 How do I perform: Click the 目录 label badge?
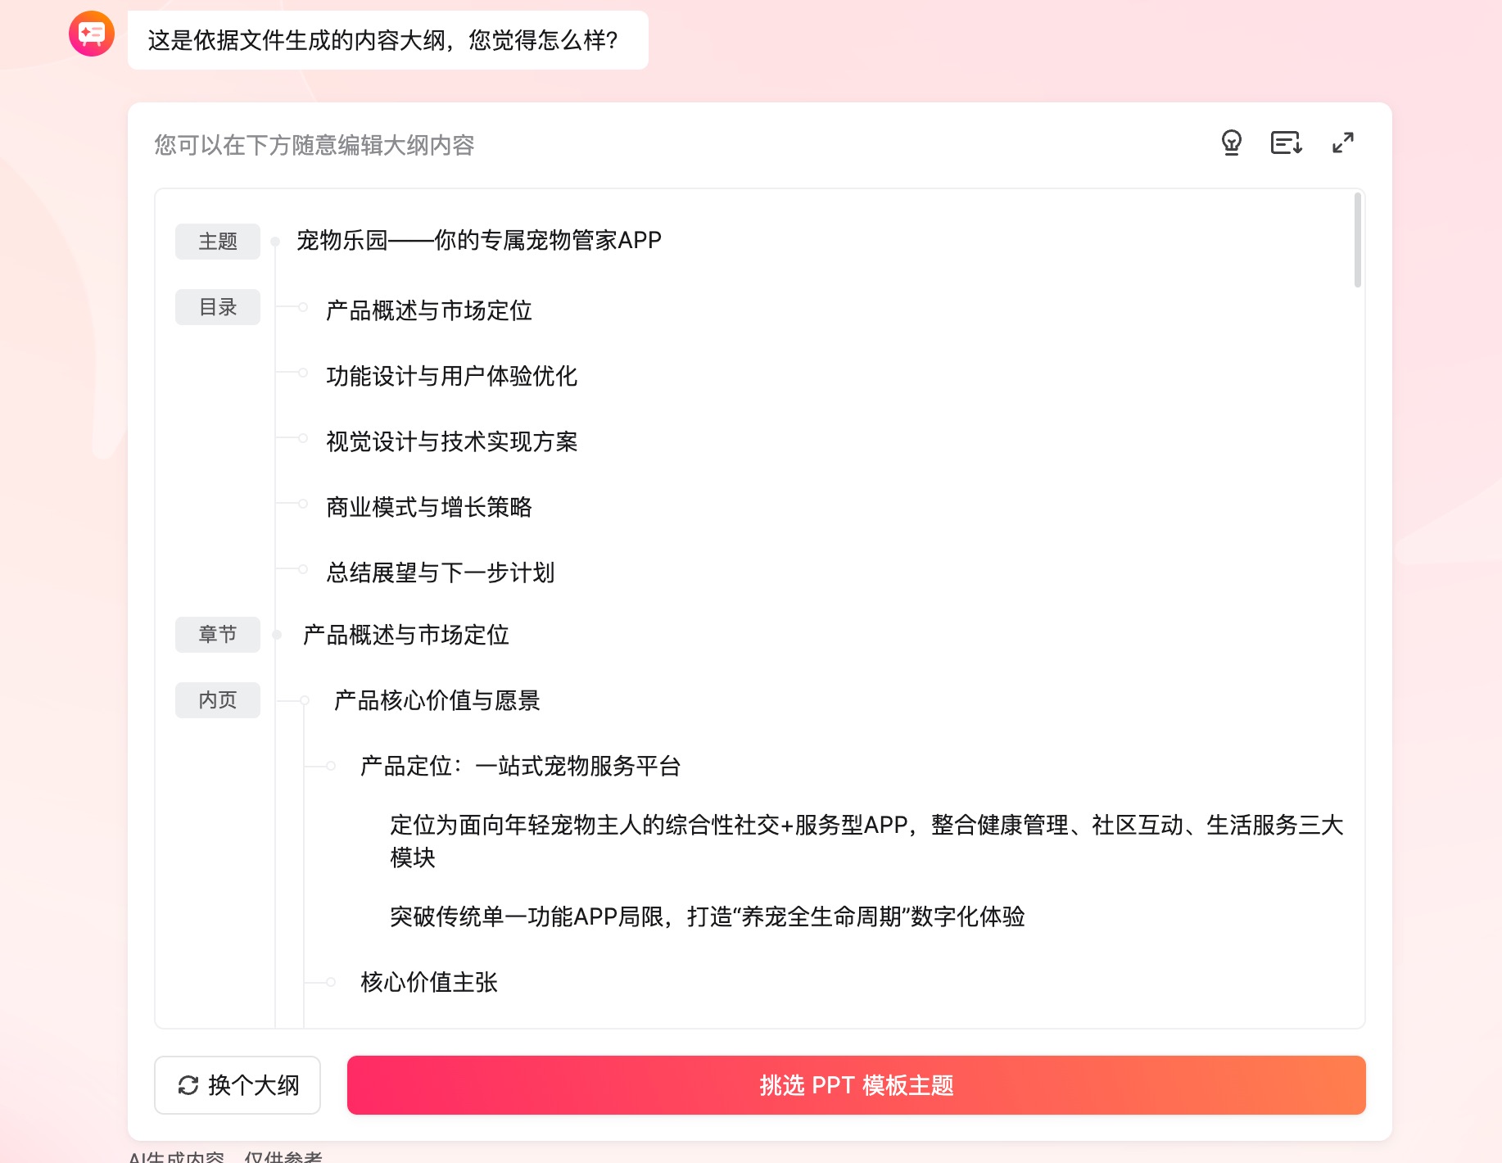point(217,306)
